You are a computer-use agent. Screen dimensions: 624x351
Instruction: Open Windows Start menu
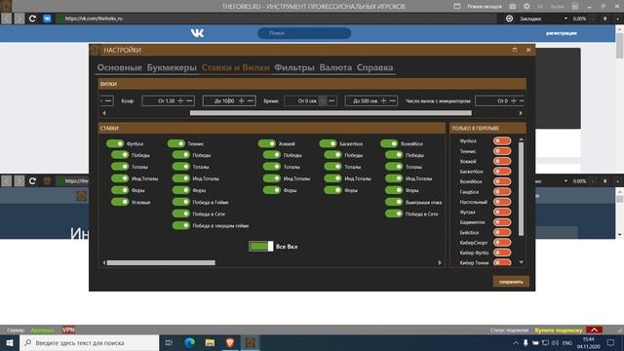point(10,342)
